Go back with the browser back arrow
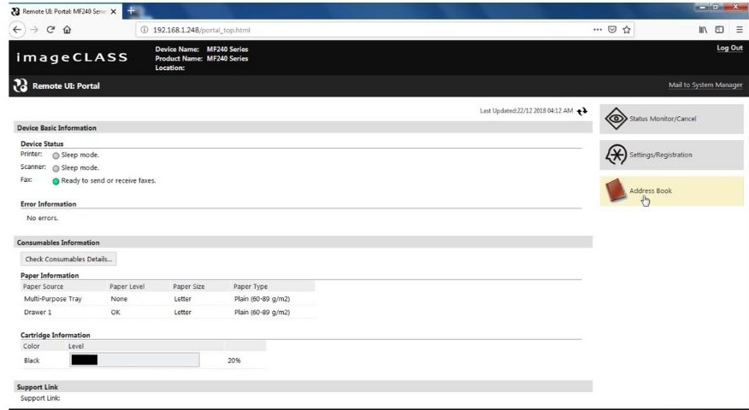Screen dimensions: 749x410 tap(16, 30)
